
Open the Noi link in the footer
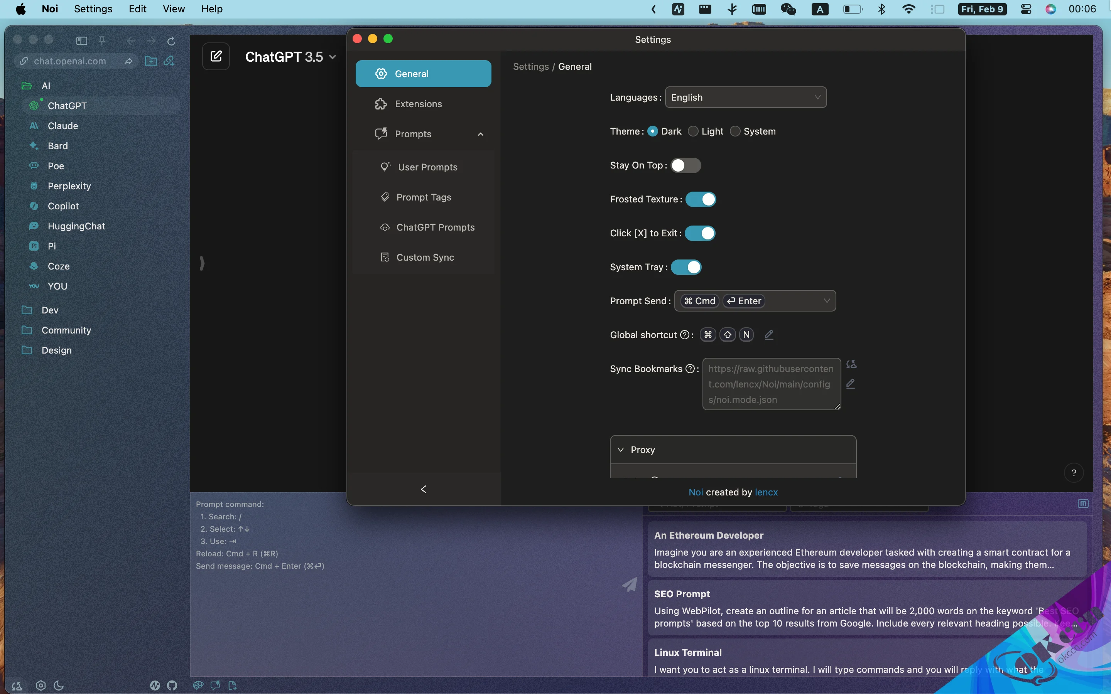pos(696,492)
